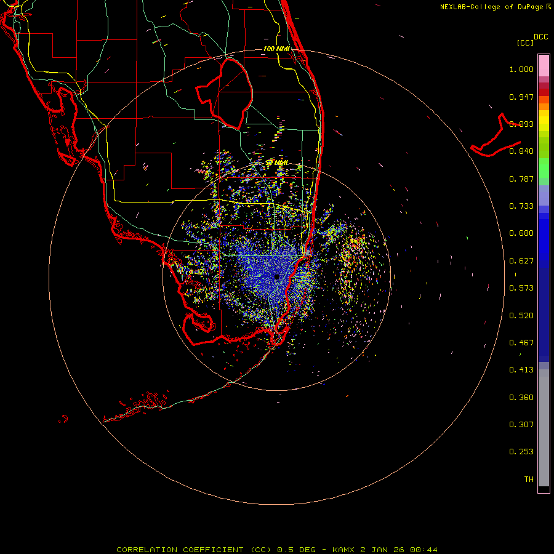Pick the pink segment of the color bar

[x=544, y=65]
